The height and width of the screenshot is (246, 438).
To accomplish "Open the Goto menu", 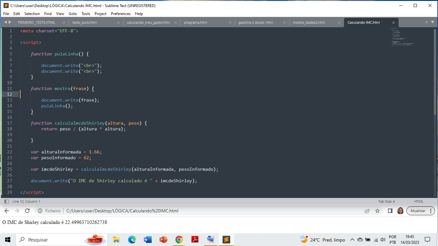I will coord(73,14).
